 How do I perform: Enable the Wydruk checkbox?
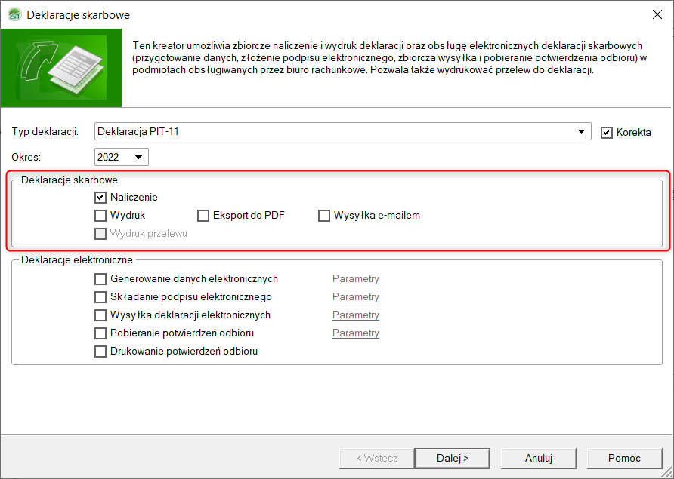tap(100, 216)
